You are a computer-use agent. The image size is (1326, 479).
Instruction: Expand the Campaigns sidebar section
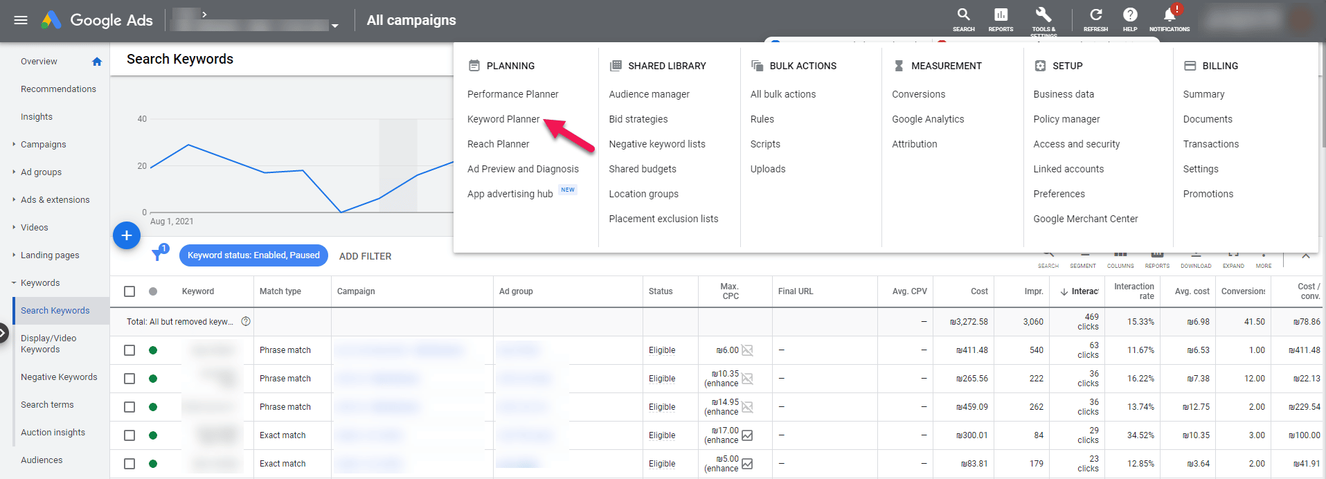[x=14, y=144]
